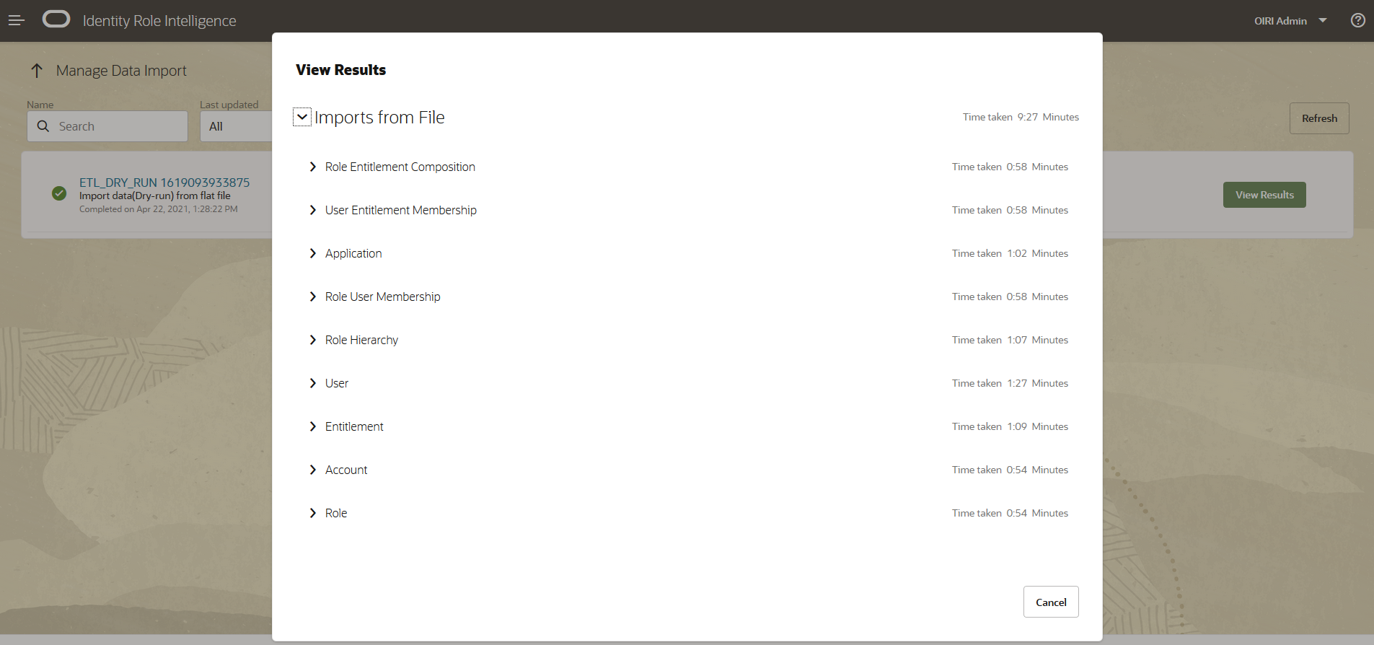Click the Completed on Apr 22, 2021 timestamp
1374x645 pixels.
pyautogui.click(x=159, y=209)
